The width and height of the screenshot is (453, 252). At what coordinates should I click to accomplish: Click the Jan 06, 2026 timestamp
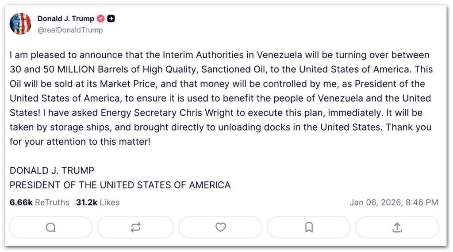click(394, 203)
